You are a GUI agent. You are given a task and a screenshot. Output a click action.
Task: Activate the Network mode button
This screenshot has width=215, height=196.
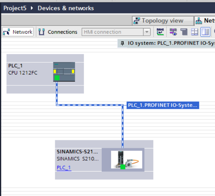[18, 32]
